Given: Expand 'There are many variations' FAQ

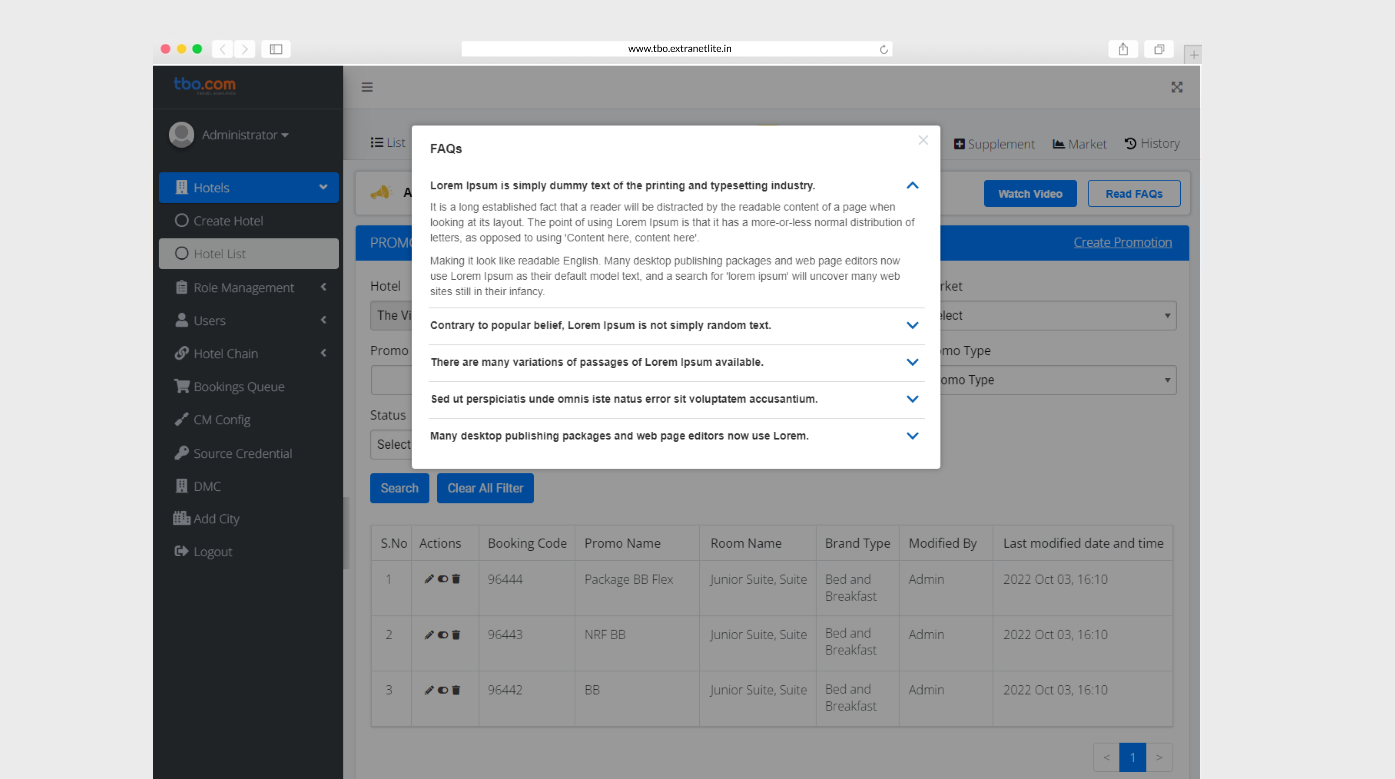Looking at the screenshot, I should click(x=913, y=362).
